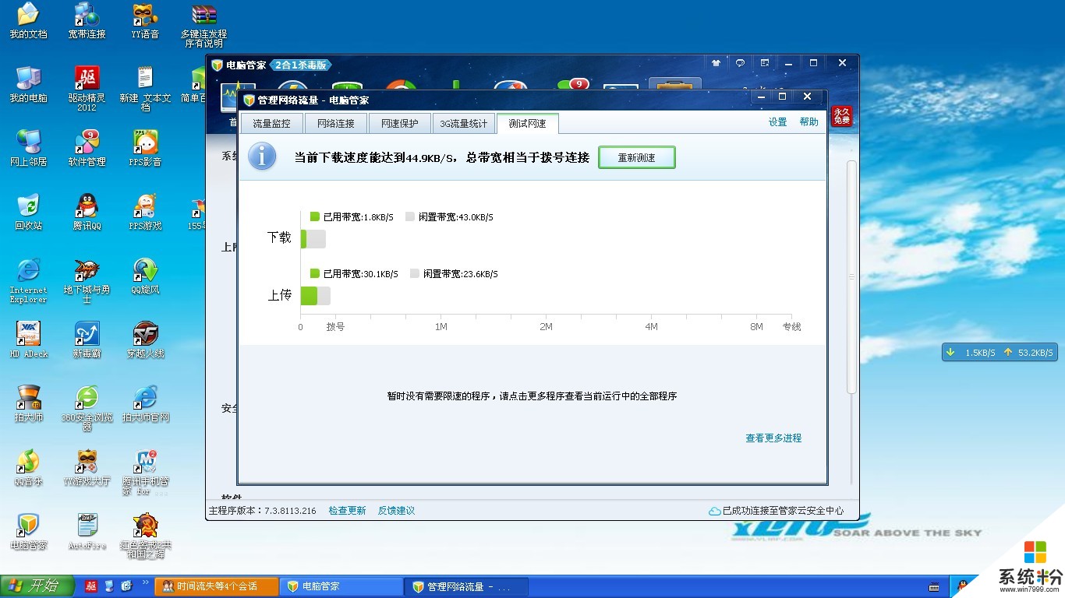Launch 地下城与勇士 game icon
The image size is (1065, 598).
tap(87, 280)
